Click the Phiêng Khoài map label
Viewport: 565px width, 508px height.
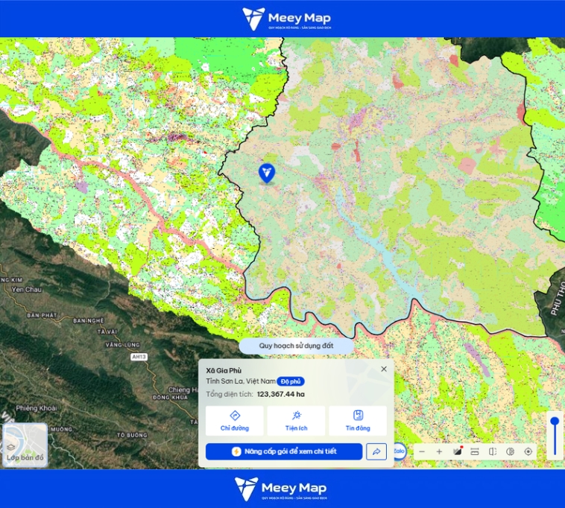coord(37,408)
